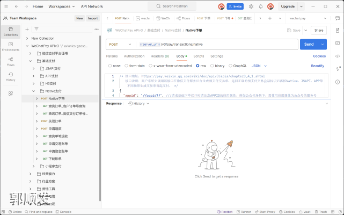Open the Flows request tab
This screenshot has height=215, width=344.
[x=184, y=18]
